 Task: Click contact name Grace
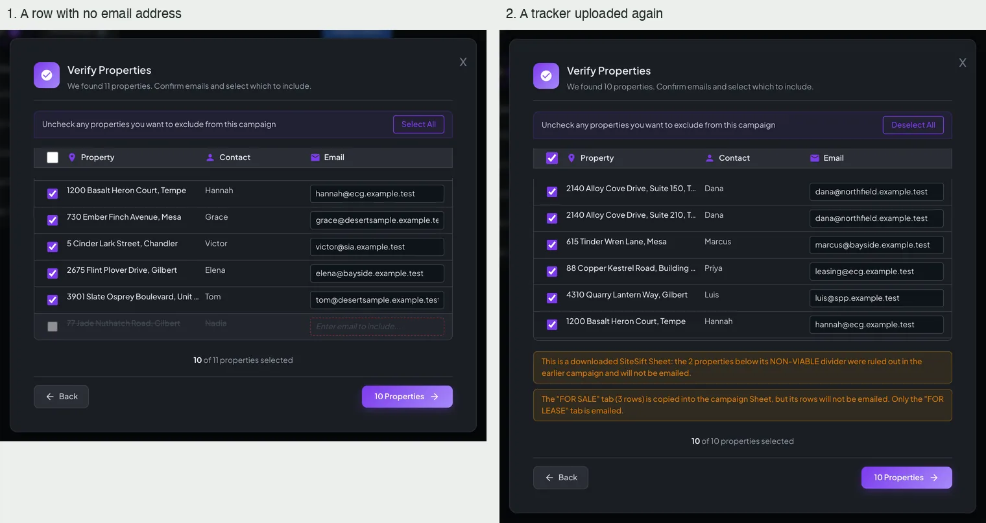click(216, 217)
